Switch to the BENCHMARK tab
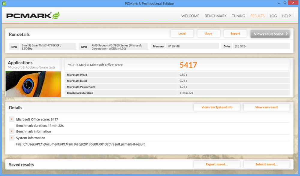 pyautogui.click(x=215, y=16)
